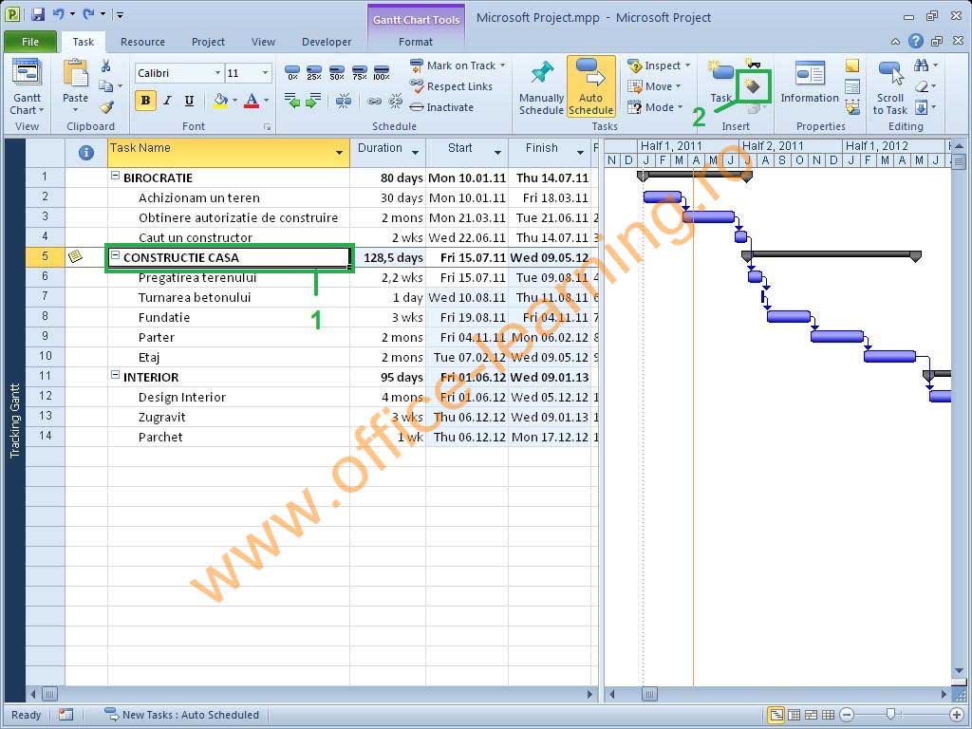972x729 pixels.
Task: Switch to Gantt Chart view in status bar
Action: point(776,715)
